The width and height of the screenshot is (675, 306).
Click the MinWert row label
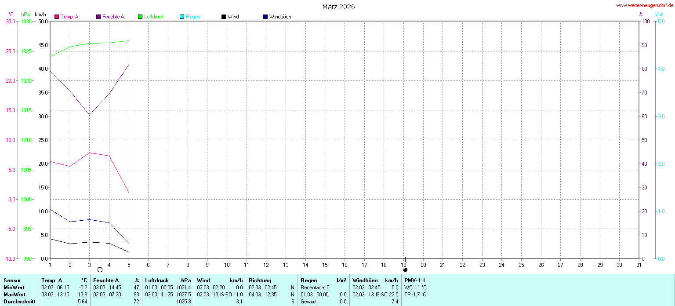coord(14,288)
